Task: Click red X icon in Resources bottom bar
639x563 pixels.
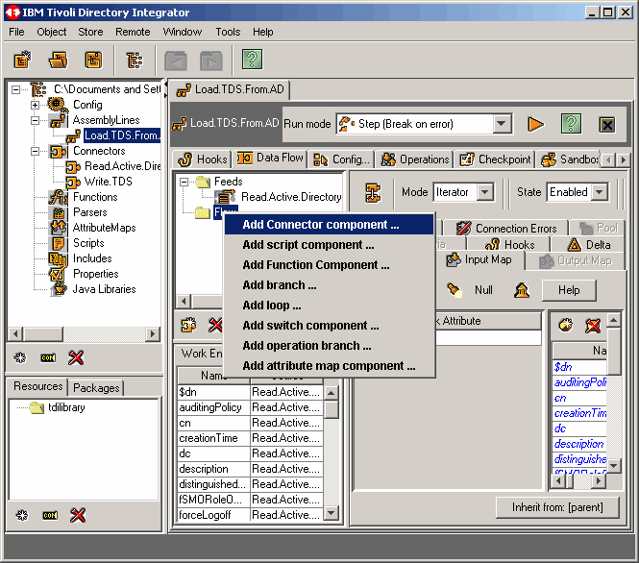Action: [77, 515]
